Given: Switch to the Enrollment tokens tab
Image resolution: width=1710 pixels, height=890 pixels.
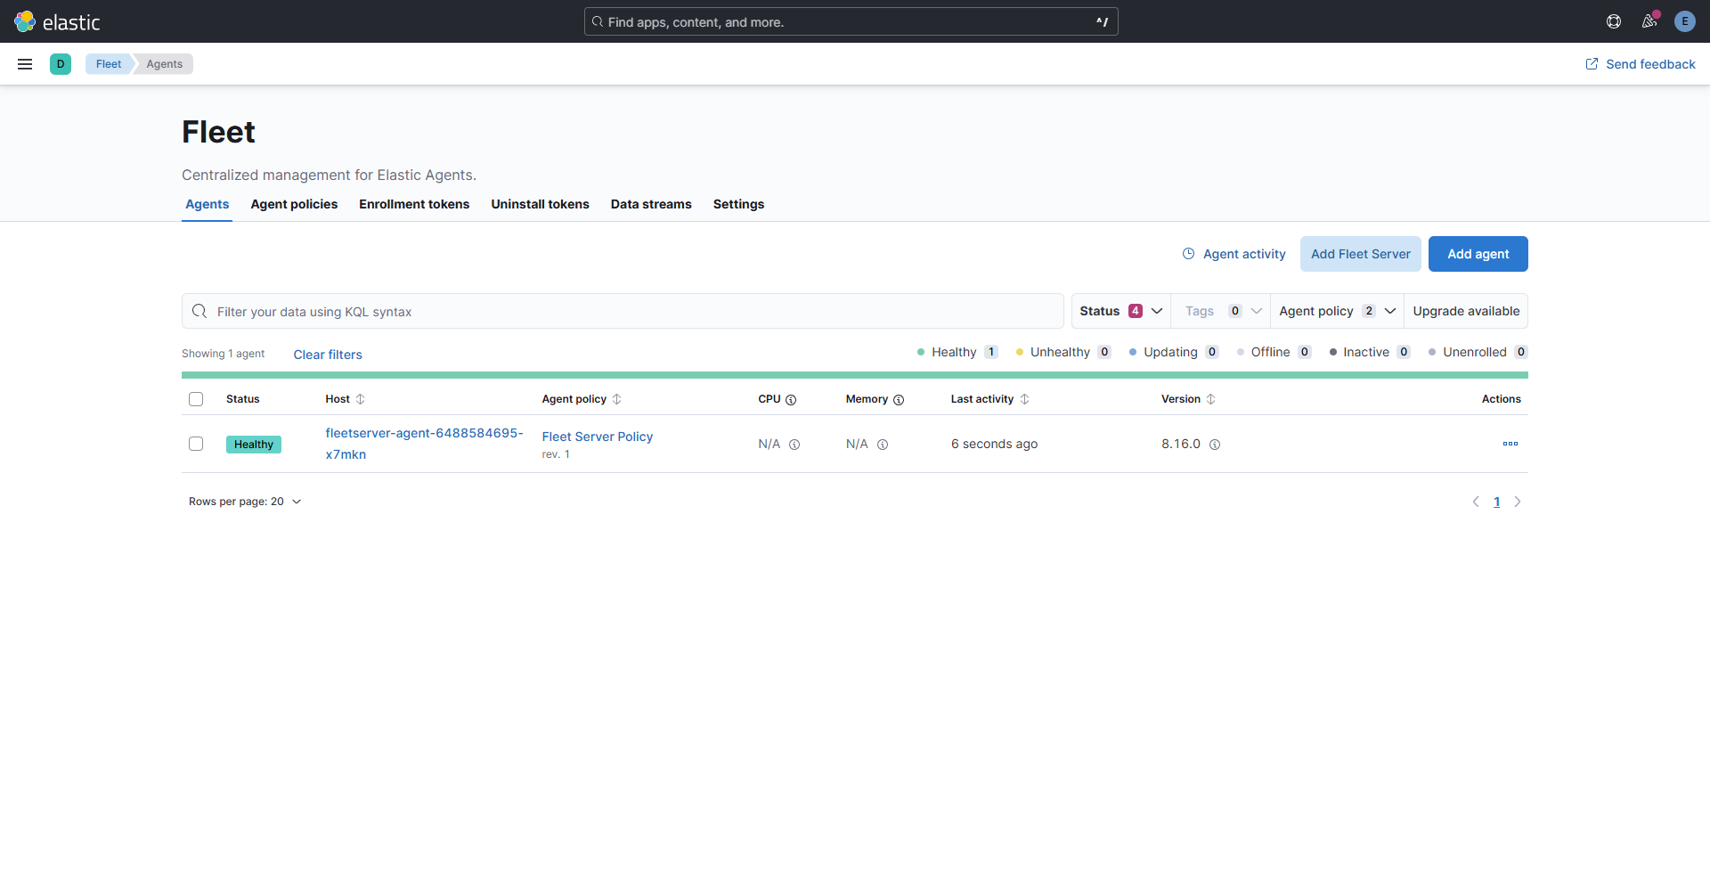Looking at the screenshot, I should pos(414,204).
